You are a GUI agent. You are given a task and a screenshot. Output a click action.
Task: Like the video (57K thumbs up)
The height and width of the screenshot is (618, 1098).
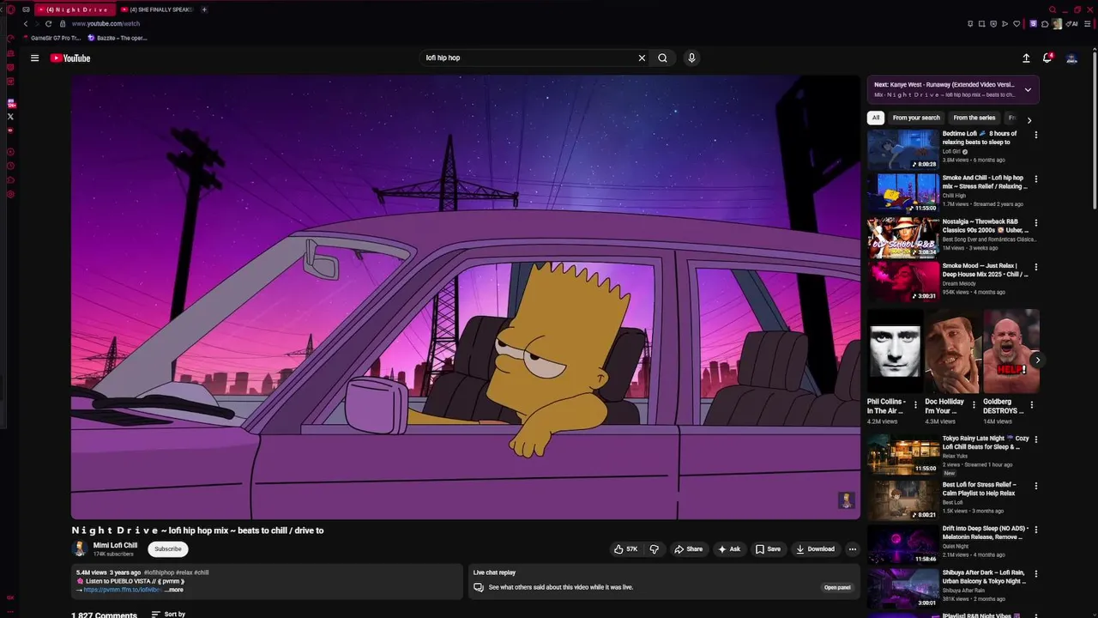click(625, 549)
